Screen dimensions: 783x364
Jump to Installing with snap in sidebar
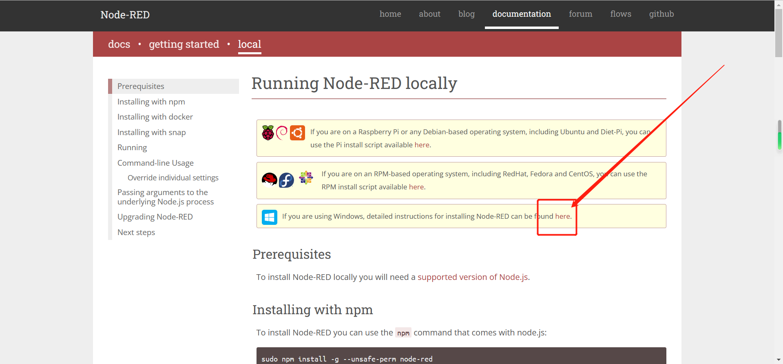tap(152, 132)
